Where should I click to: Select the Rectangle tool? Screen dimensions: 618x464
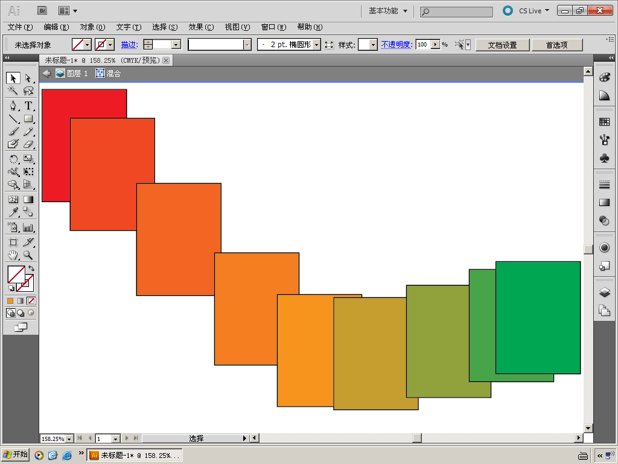point(28,118)
